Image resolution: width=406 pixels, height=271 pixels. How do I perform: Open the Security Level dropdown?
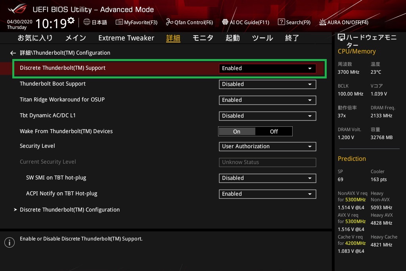267,146
